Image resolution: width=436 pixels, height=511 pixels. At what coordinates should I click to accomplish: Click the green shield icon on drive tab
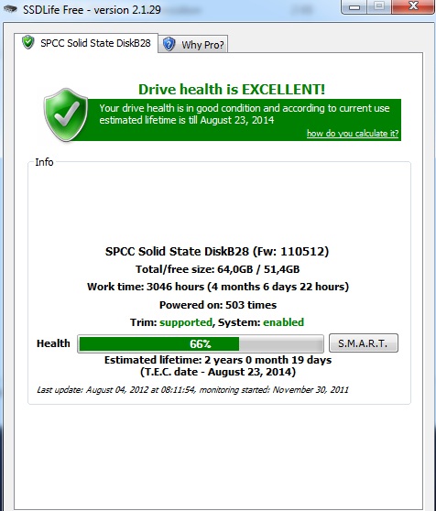coord(28,42)
